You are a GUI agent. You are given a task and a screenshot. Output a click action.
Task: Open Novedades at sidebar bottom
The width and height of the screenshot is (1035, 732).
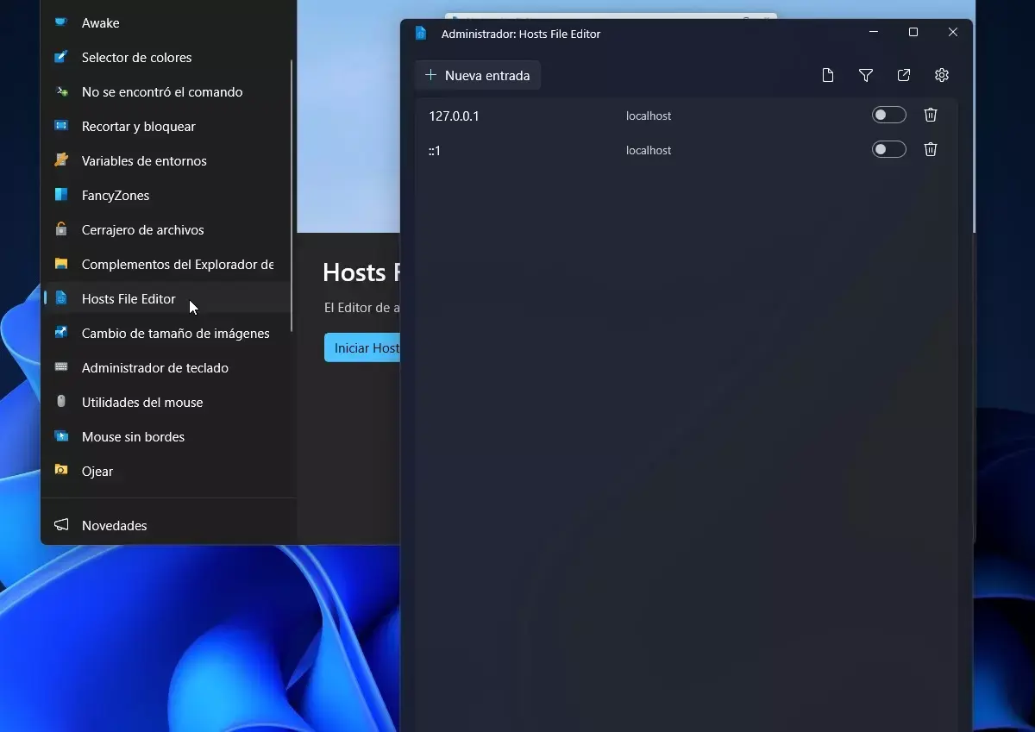tap(114, 526)
